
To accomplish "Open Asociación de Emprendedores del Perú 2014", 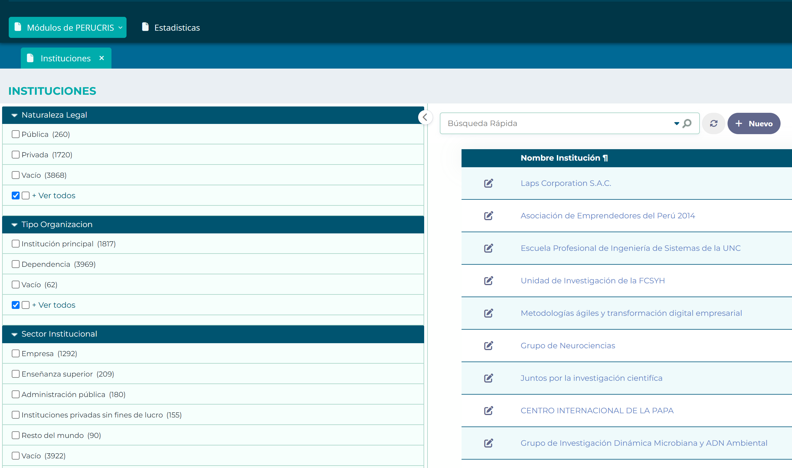I will click(x=608, y=216).
